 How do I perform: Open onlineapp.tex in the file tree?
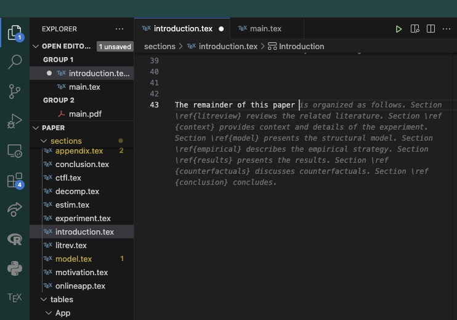(x=81, y=286)
